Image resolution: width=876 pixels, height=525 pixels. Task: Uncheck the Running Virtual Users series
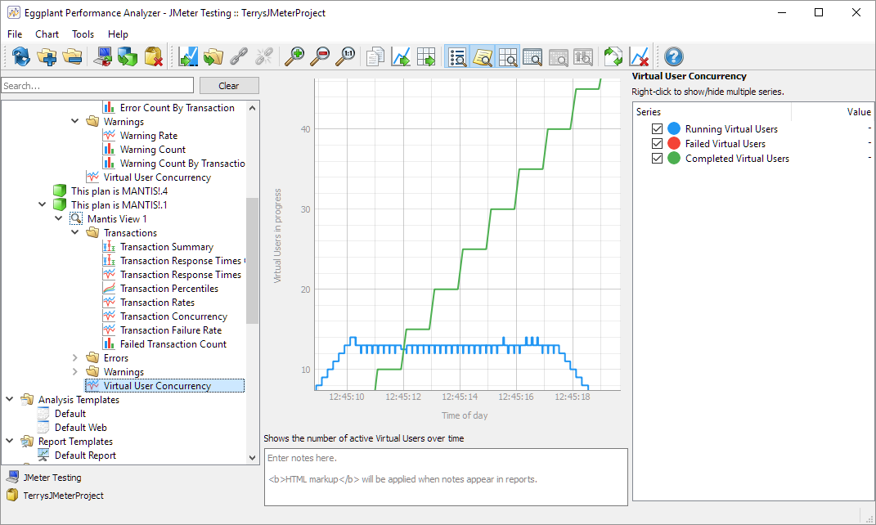(x=657, y=129)
